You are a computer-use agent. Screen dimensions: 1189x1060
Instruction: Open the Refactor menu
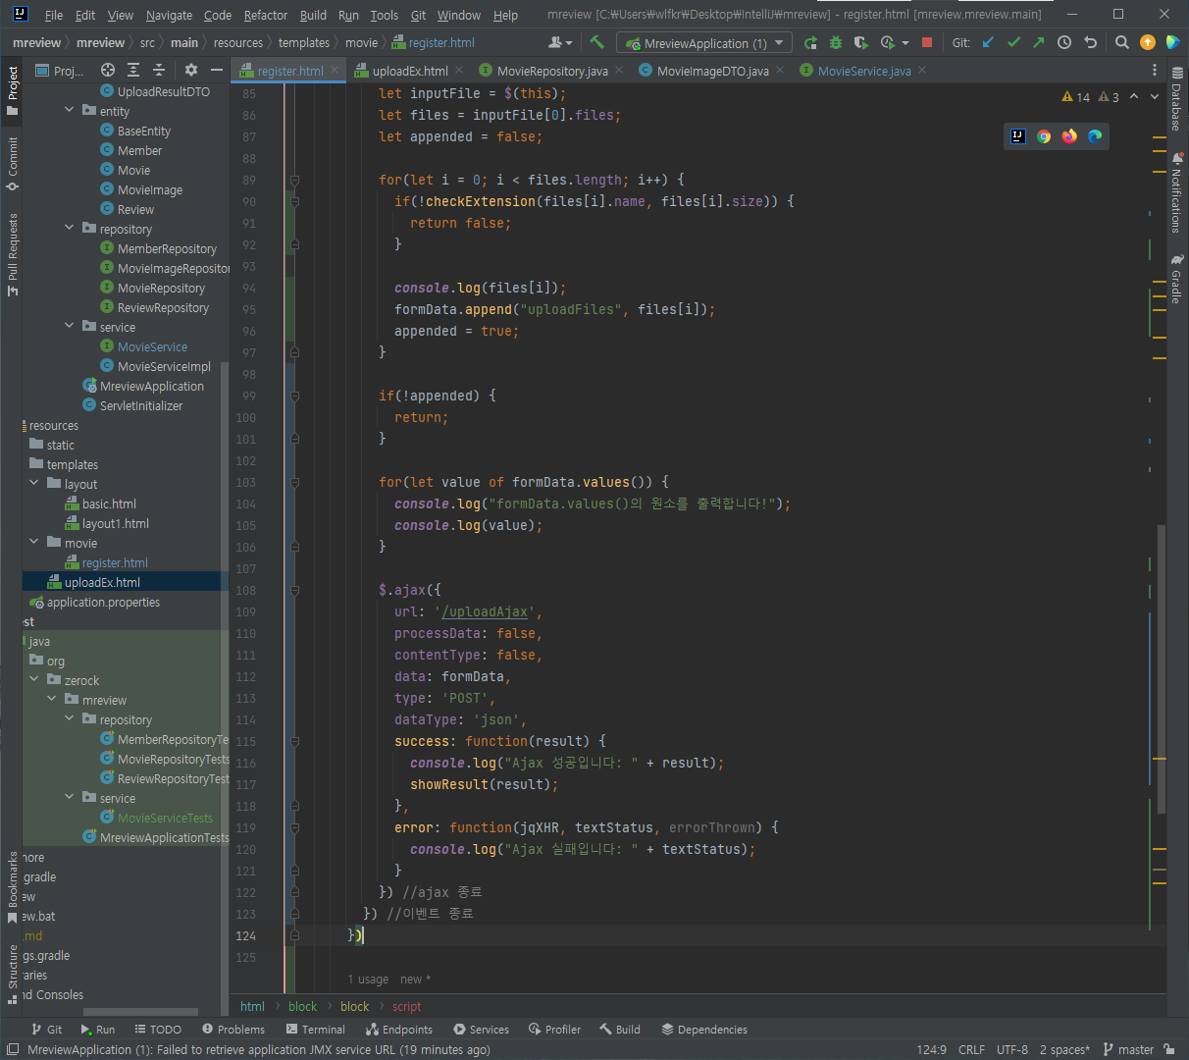coord(266,15)
